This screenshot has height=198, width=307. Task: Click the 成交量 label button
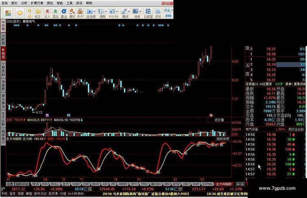coord(219,120)
